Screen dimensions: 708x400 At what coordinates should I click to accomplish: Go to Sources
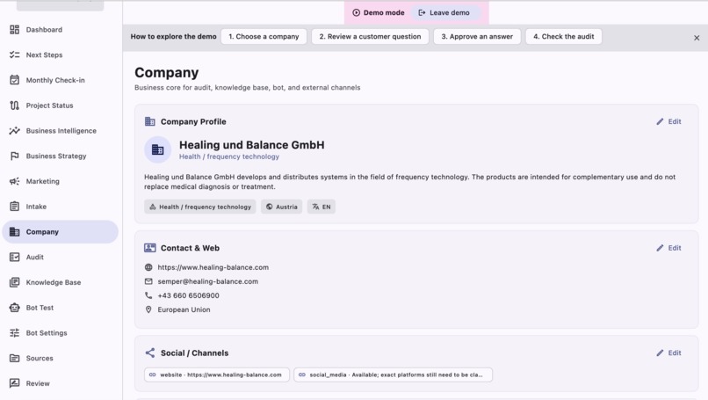point(40,359)
